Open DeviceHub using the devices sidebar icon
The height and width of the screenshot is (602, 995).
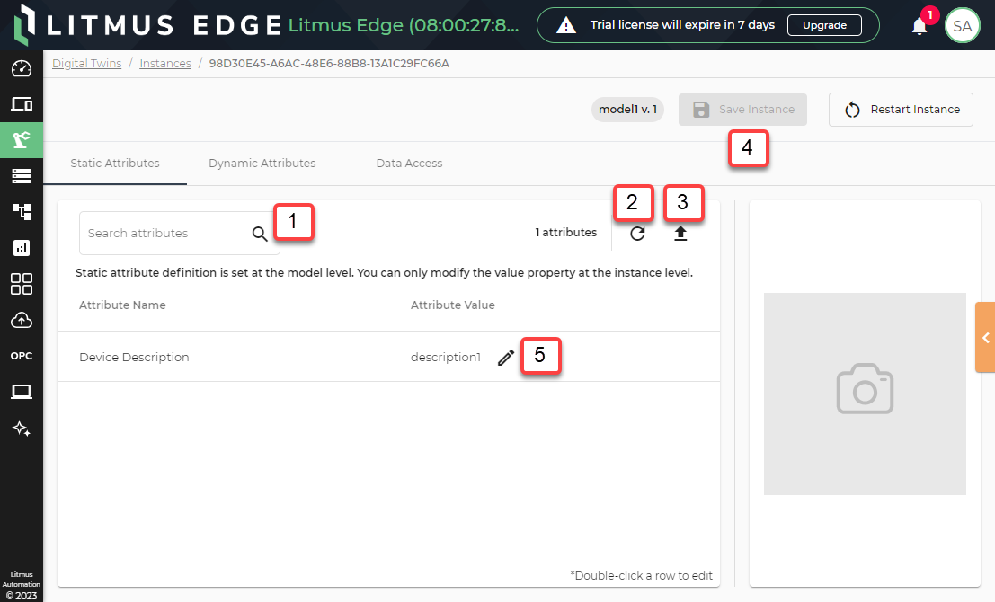[x=22, y=104]
